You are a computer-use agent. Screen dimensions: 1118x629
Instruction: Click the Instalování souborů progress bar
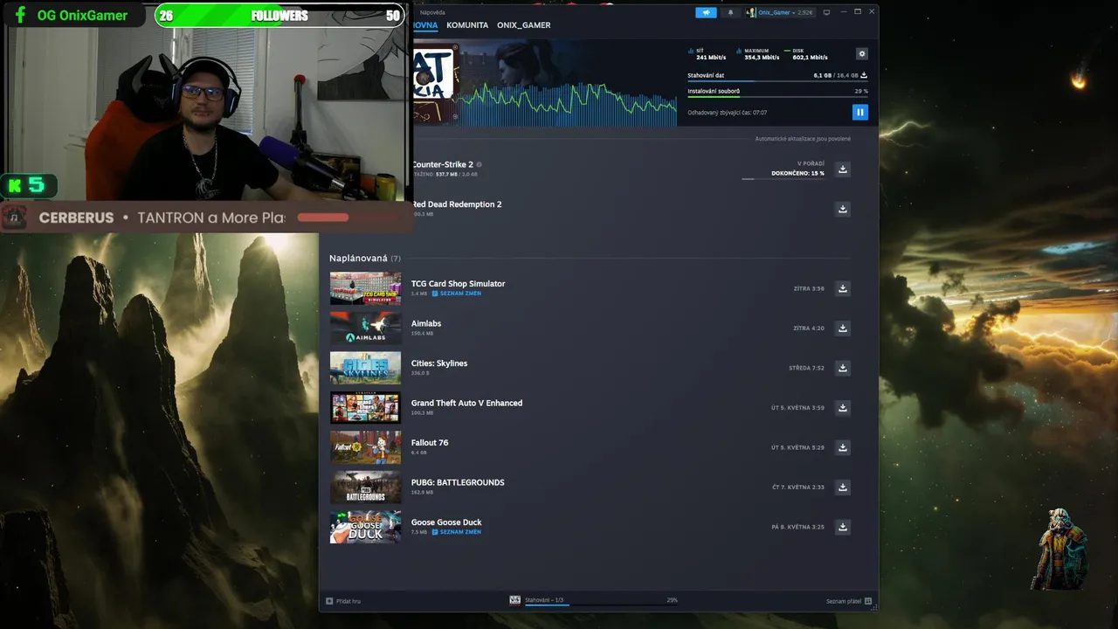click(x=777, y=97)
